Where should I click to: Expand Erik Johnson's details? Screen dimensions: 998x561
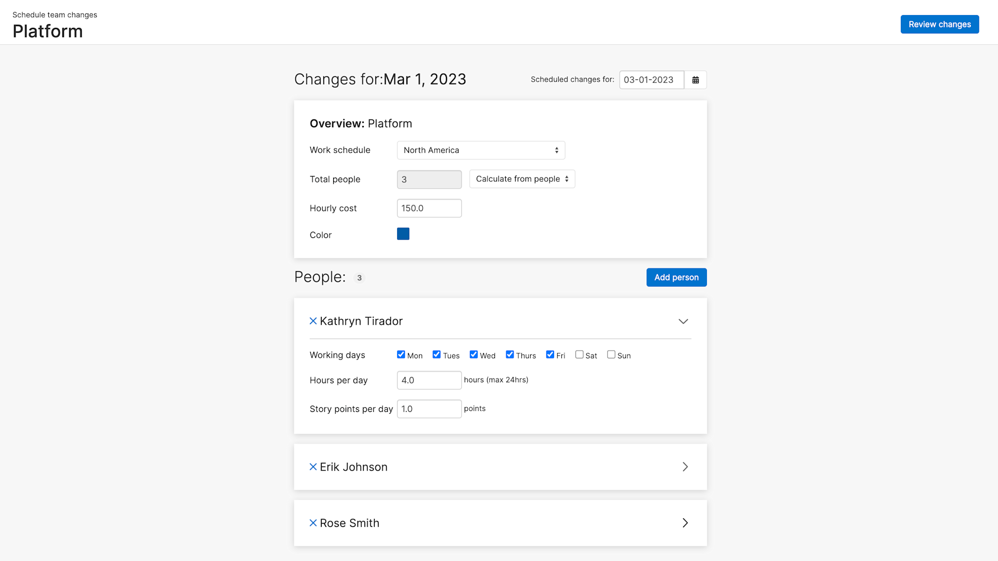click(x=685, y=466)
